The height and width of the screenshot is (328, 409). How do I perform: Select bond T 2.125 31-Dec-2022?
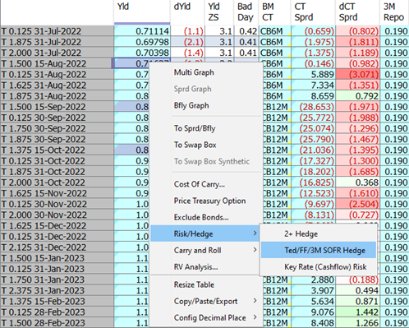[57, 247]
